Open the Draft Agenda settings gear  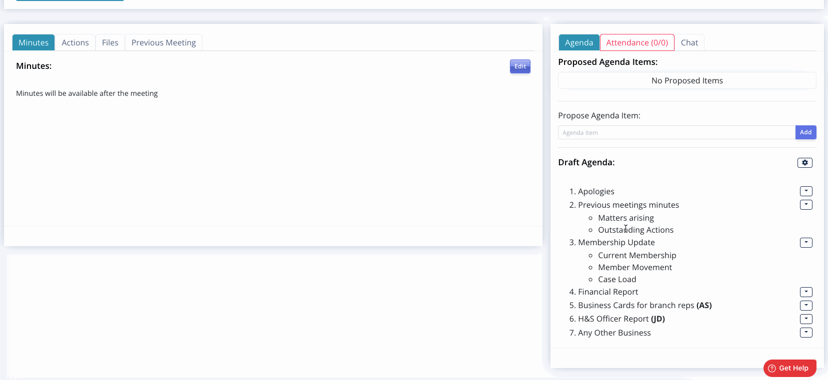tap(804, 163)
